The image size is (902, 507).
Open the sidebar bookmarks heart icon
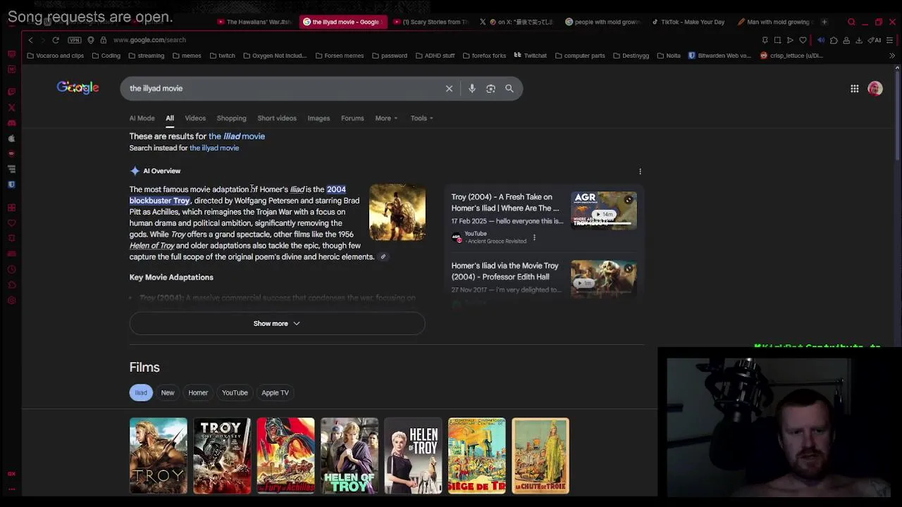point(11,223)
